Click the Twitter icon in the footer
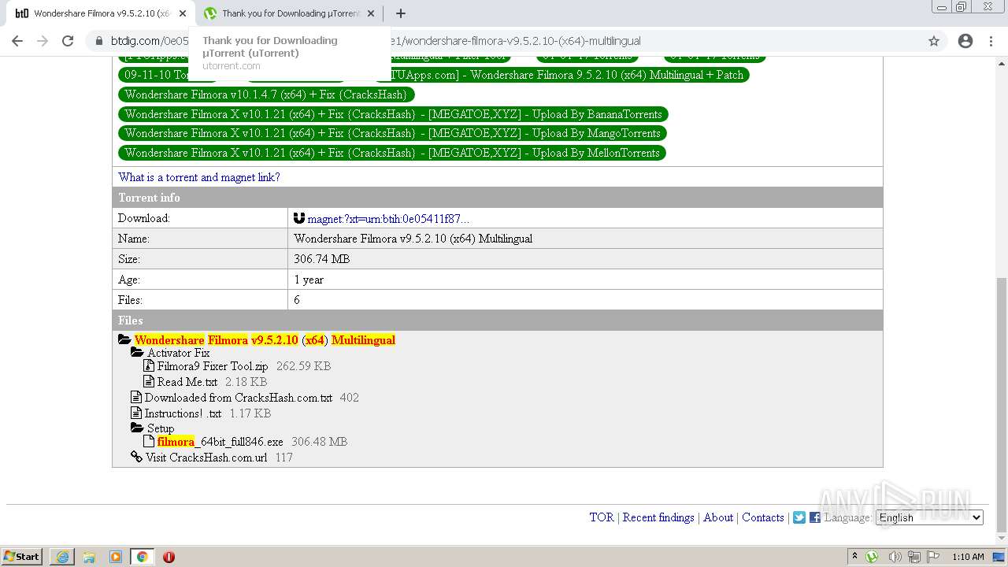The width and height of the screenshot is (1008, 567). point(799,517)
